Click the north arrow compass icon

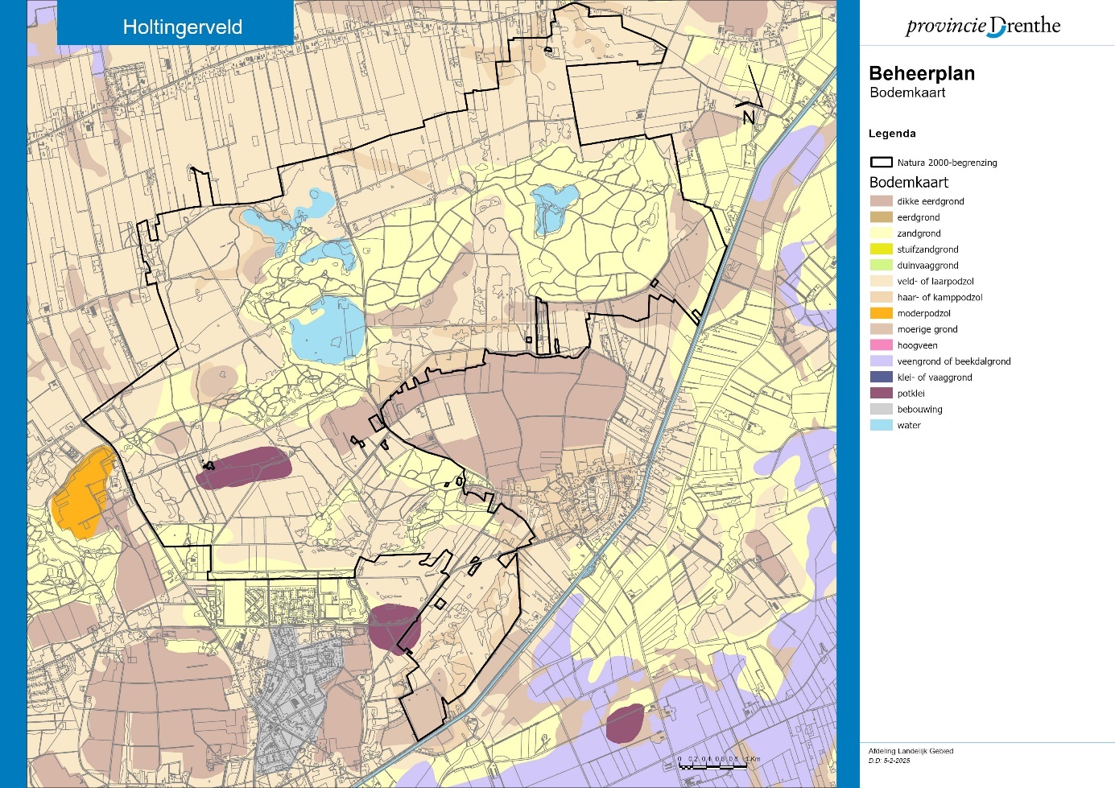(750, 97)
